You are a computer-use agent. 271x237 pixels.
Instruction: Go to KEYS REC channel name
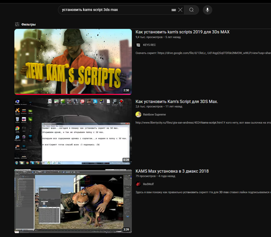click(x=149, y=45)
